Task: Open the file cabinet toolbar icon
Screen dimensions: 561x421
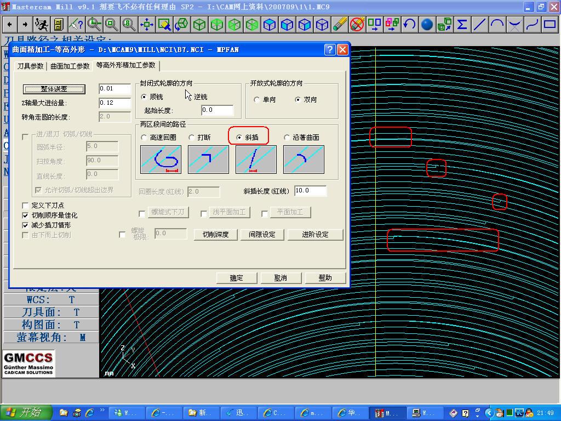Action: coord(58,24)
